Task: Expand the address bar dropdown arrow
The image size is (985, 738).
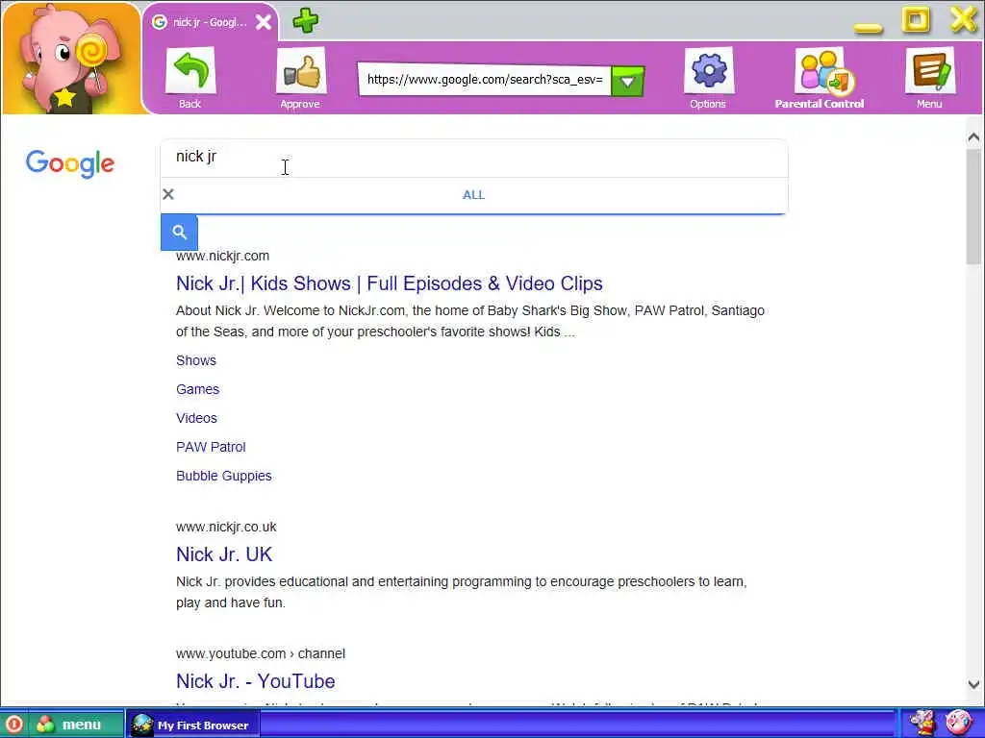Action: click(627, 81)
